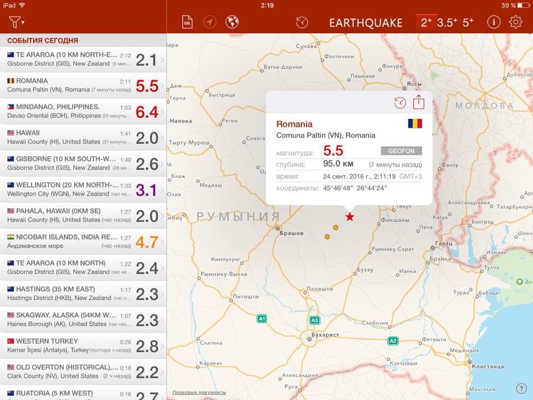533x400 pixels.
Task: Tap the location arrow compass icon
Action: pos(210,22)
